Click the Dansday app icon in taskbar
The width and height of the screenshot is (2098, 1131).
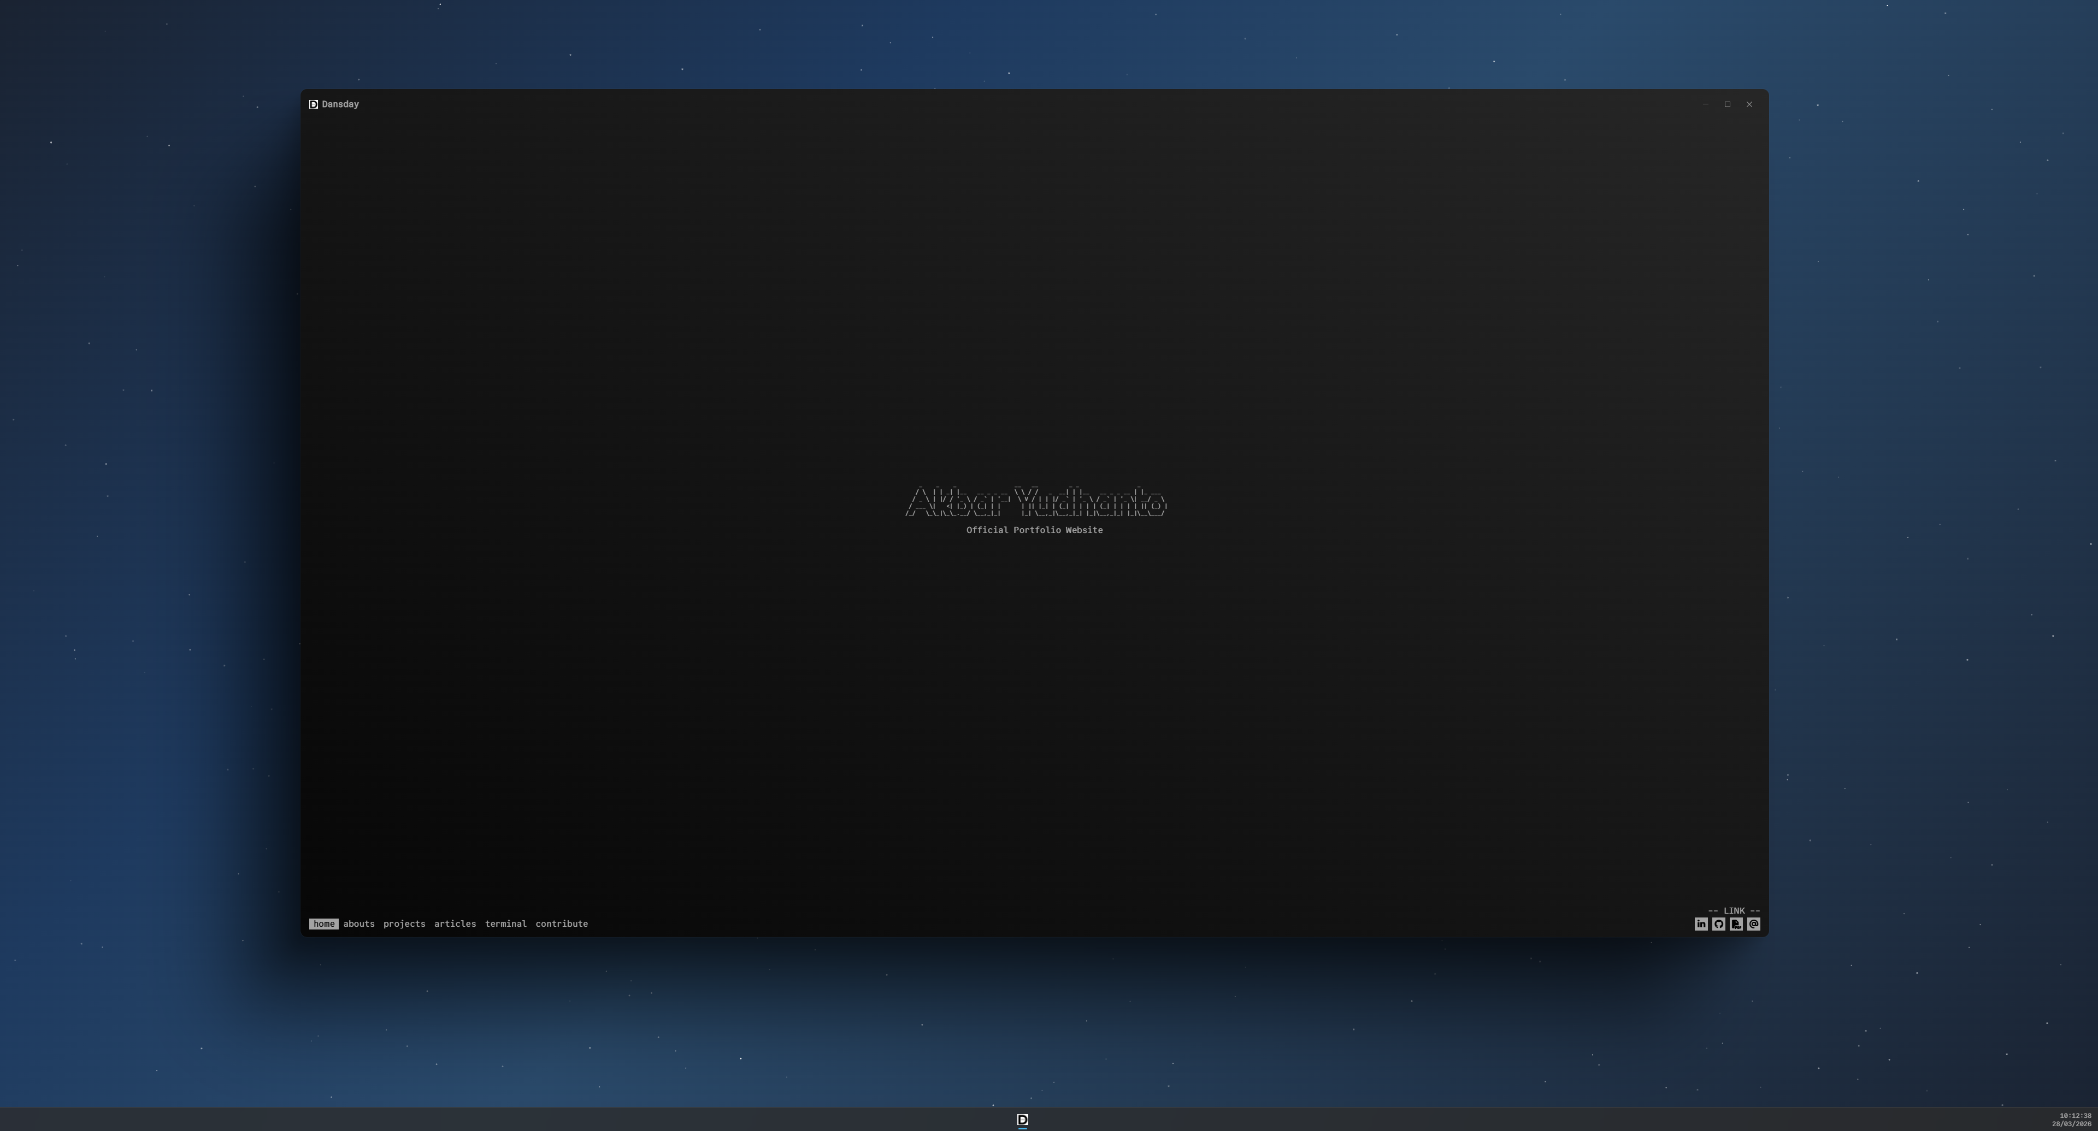pos(1023,1120)
